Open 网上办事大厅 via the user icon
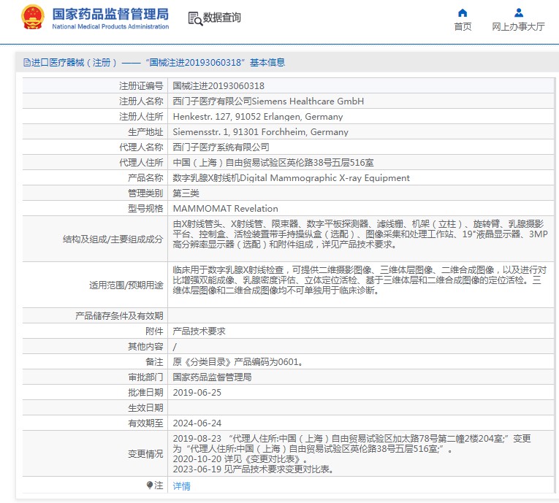Screen dimensions: 559x503 519,13
